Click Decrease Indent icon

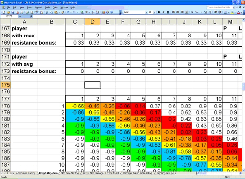(215, 12)
